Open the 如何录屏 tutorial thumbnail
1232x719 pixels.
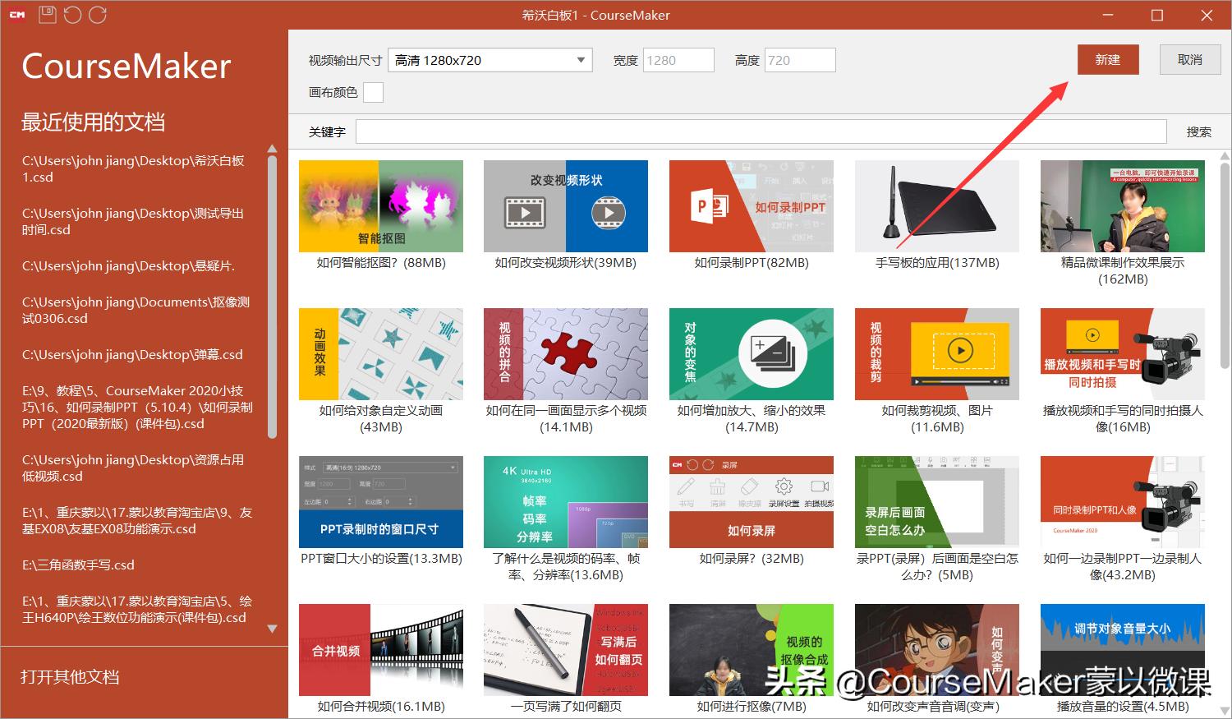751,501
